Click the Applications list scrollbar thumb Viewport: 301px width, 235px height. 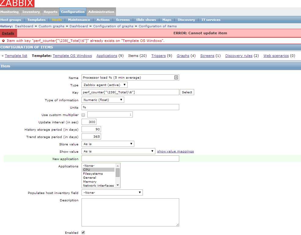[x=118, y=173]
